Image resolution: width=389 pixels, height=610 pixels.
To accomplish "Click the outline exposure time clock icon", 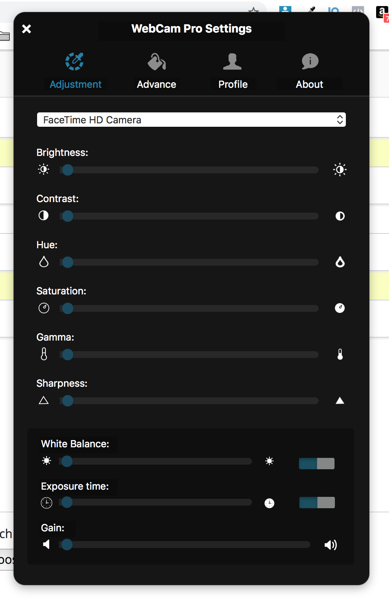I will [47, 503].
